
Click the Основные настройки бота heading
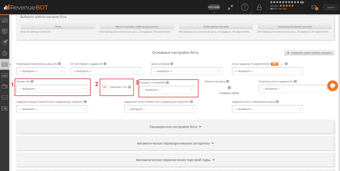pos(175,52)
